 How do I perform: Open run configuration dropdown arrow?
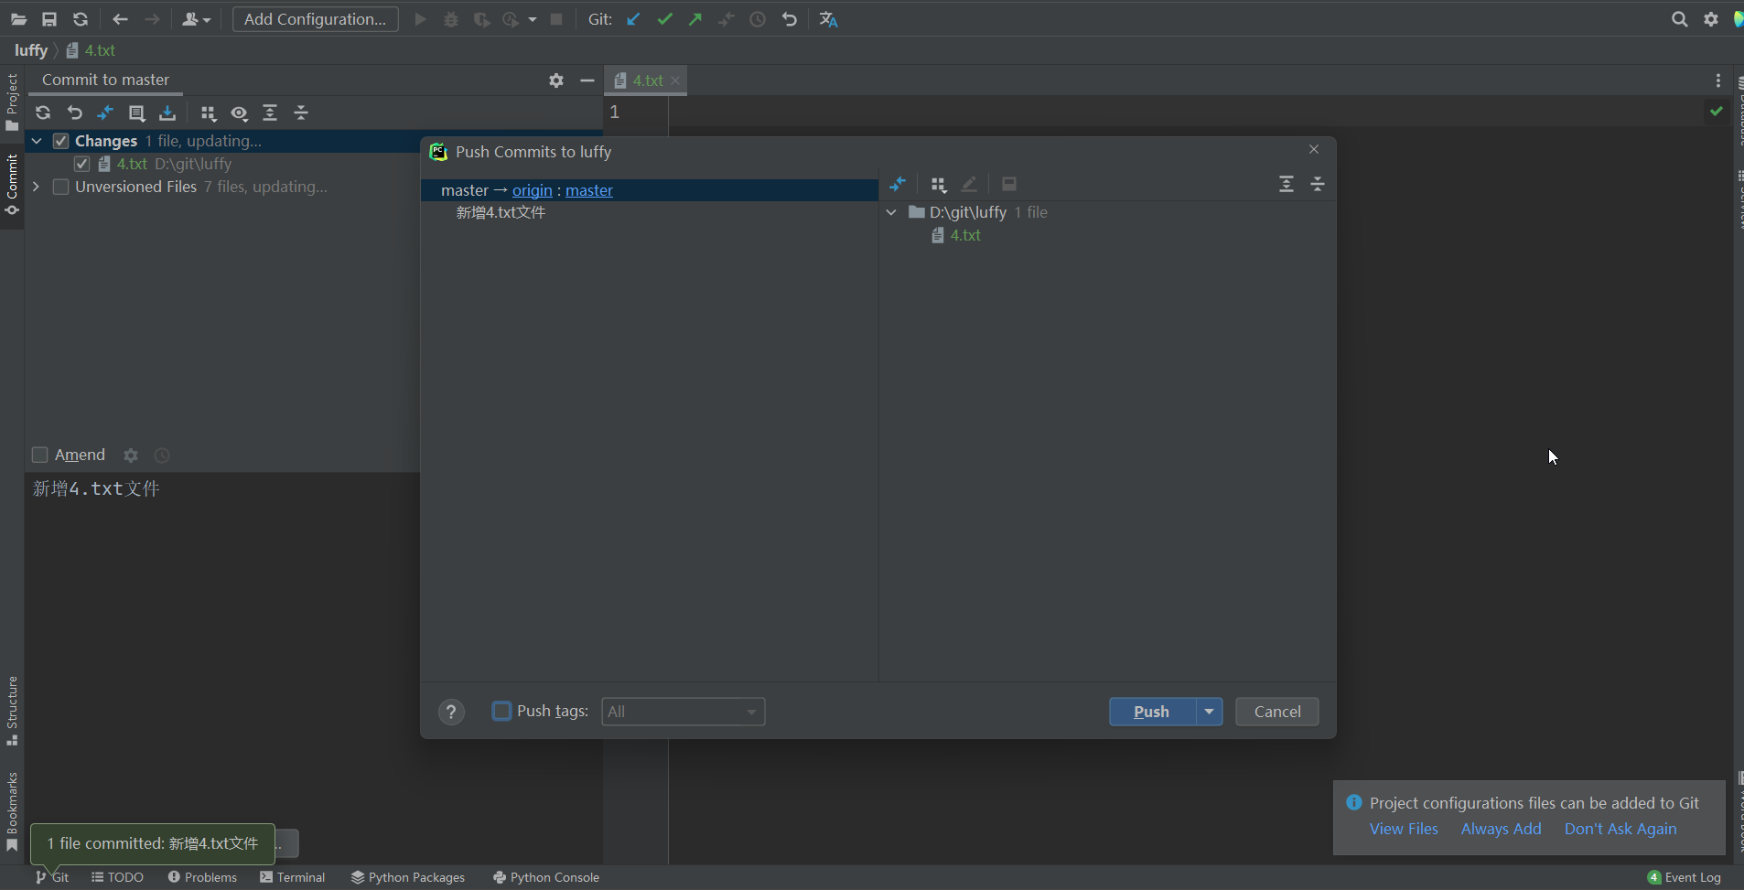pos(533,19)
